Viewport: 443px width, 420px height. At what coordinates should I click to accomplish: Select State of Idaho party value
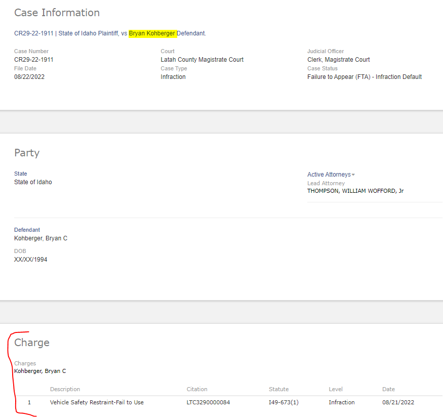coord(33,182)
